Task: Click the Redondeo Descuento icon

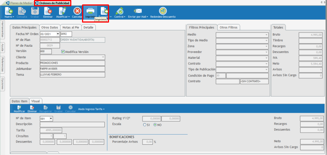Action: pos(163,11)
